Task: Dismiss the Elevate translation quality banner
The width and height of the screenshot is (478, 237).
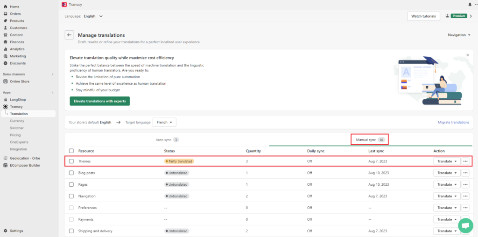Action: coord(468,55)
